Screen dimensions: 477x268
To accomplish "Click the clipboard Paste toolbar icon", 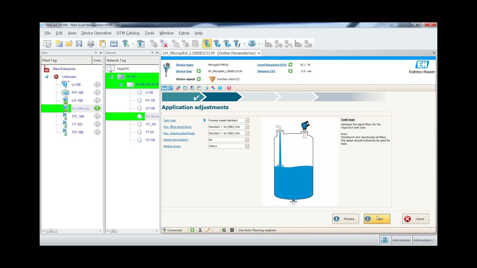I will 102,44.
